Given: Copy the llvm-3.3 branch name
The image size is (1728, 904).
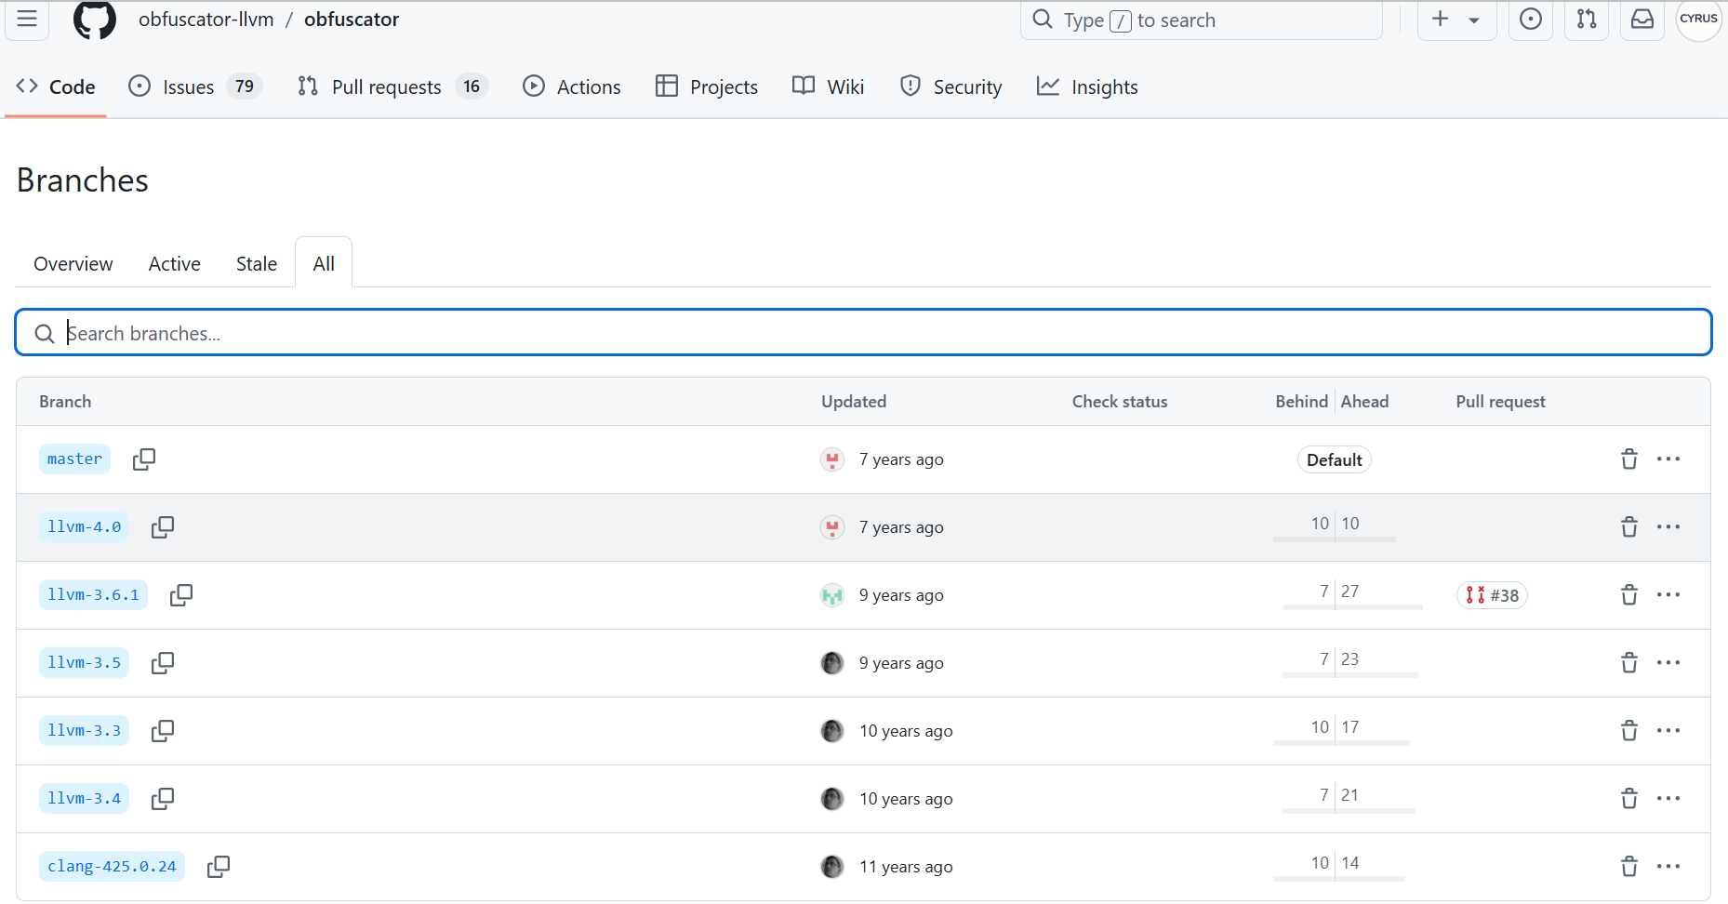Looking at the screenshot, I should click(163, 730).
